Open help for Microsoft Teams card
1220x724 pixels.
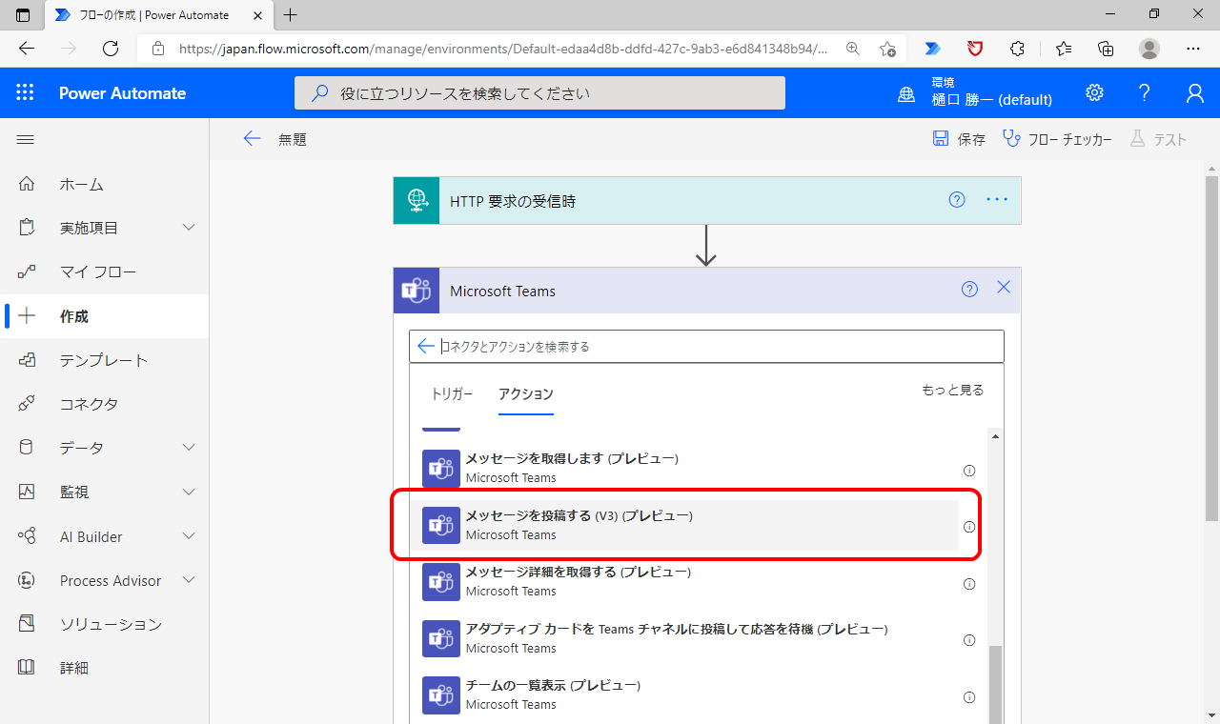969,290
